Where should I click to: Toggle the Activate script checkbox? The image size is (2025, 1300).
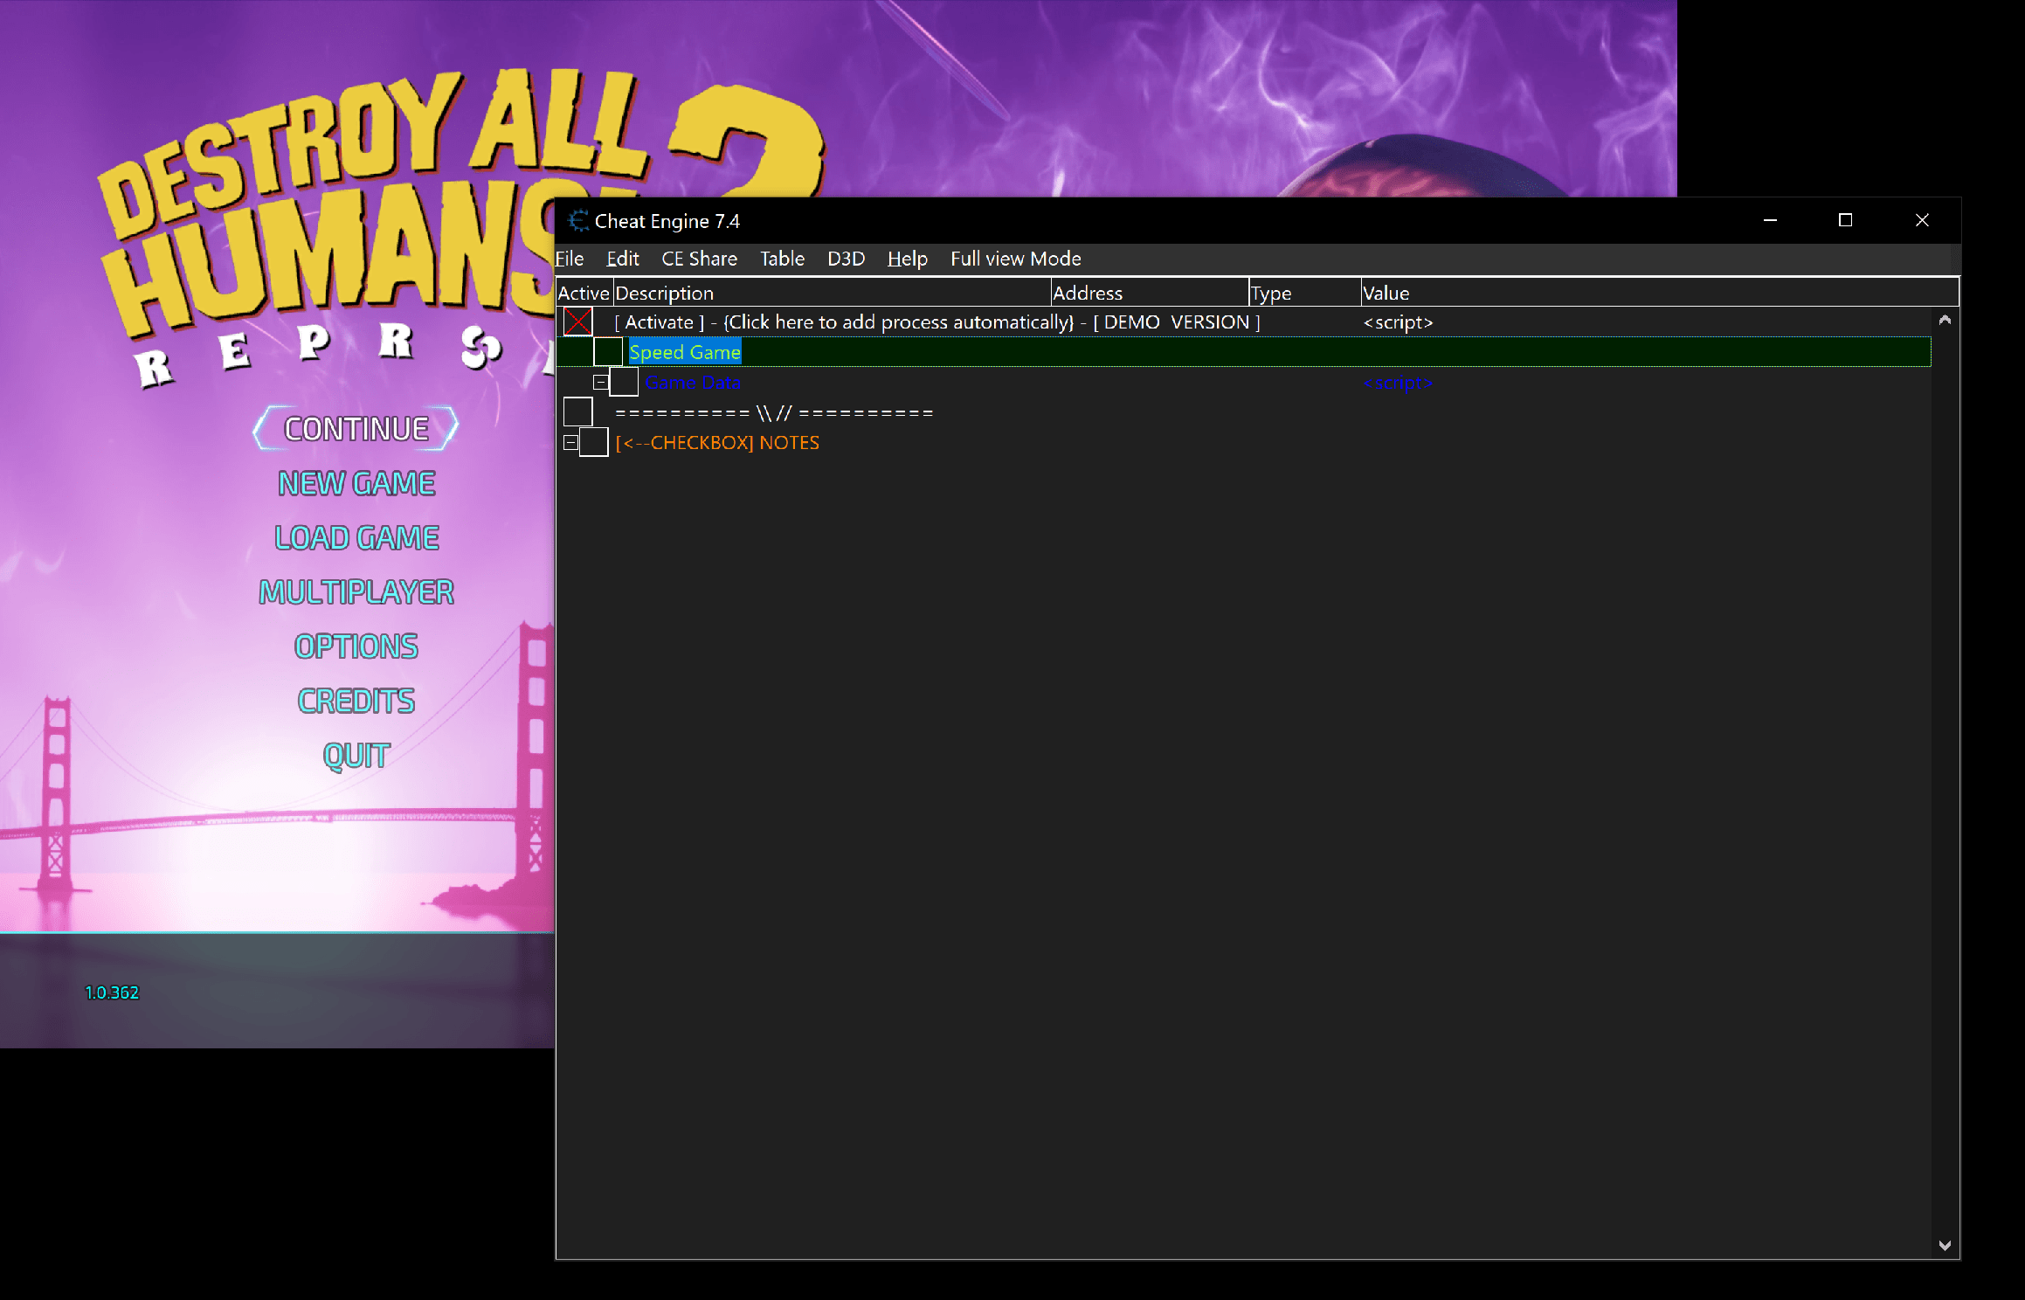[x=579, y=322]
